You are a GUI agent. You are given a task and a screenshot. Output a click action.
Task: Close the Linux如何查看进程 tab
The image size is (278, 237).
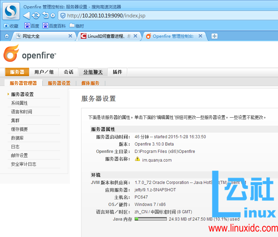(135, 36)
